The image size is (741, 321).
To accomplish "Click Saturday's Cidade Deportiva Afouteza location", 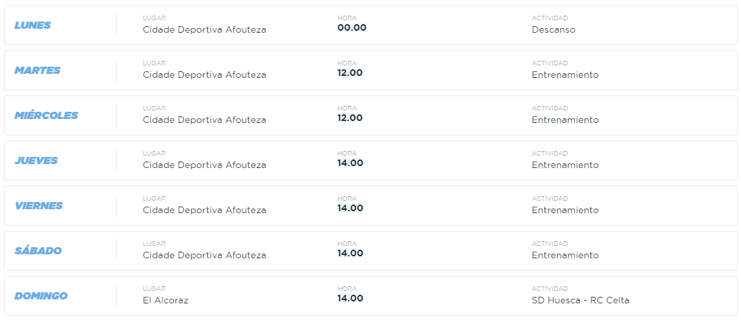I will coord(204,256).
